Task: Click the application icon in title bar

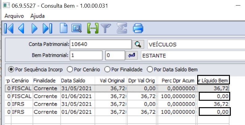Action: click(6, 6)
